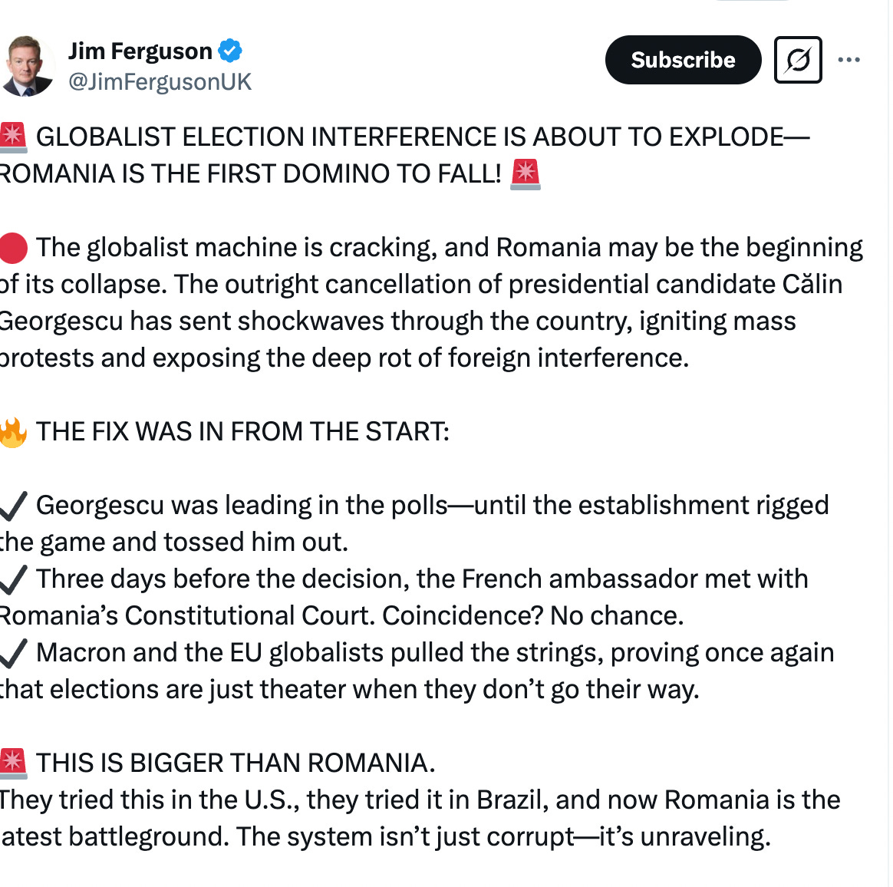Click the GLOBALIST ELECTION INTERFERENCE headline text

[x=404, y=156]
